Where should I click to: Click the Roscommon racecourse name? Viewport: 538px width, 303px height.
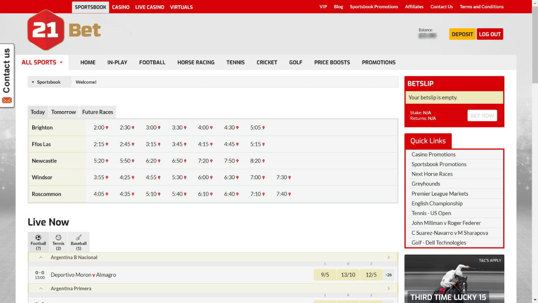[x=46, y=194]
